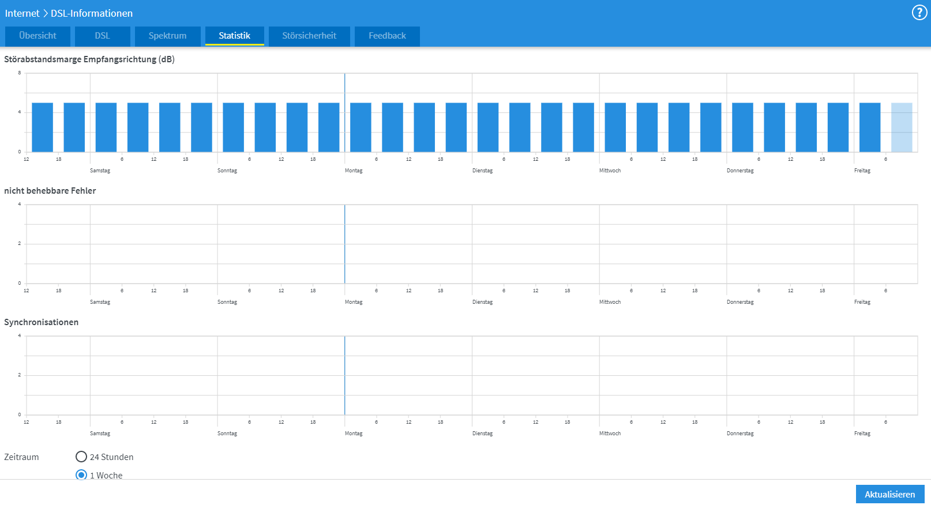Go to the Feedback tab
931x505 pixels.
coord(387,36)
